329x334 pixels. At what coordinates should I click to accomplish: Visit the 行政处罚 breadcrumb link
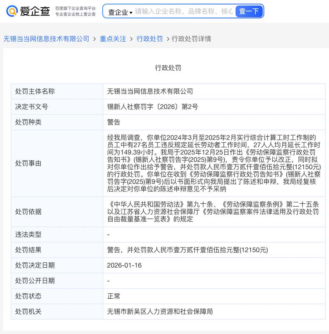click(149, 39)
